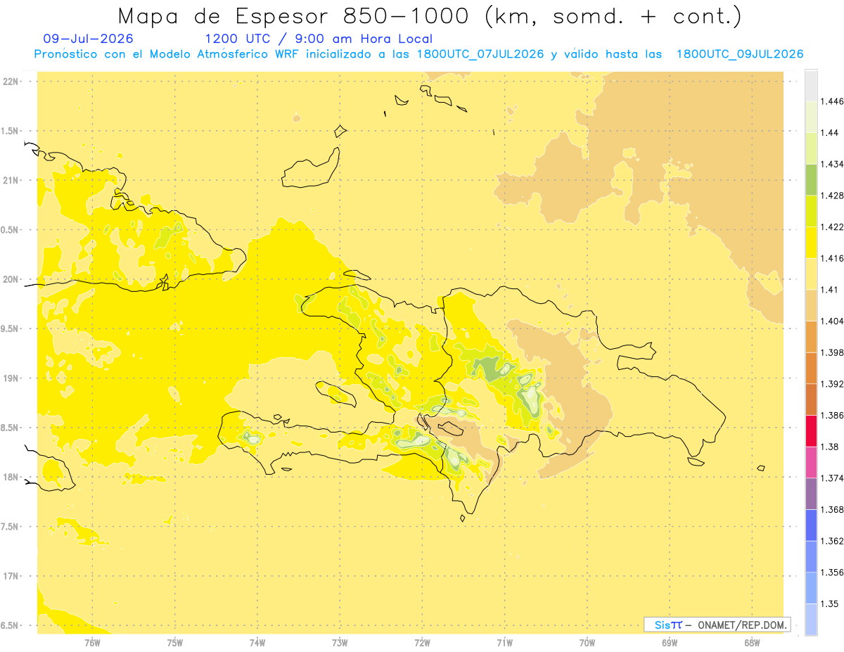Viewport: 844px width, 652px height.
Task: Click the legend value '1.362'
Action: coord(832,541)
